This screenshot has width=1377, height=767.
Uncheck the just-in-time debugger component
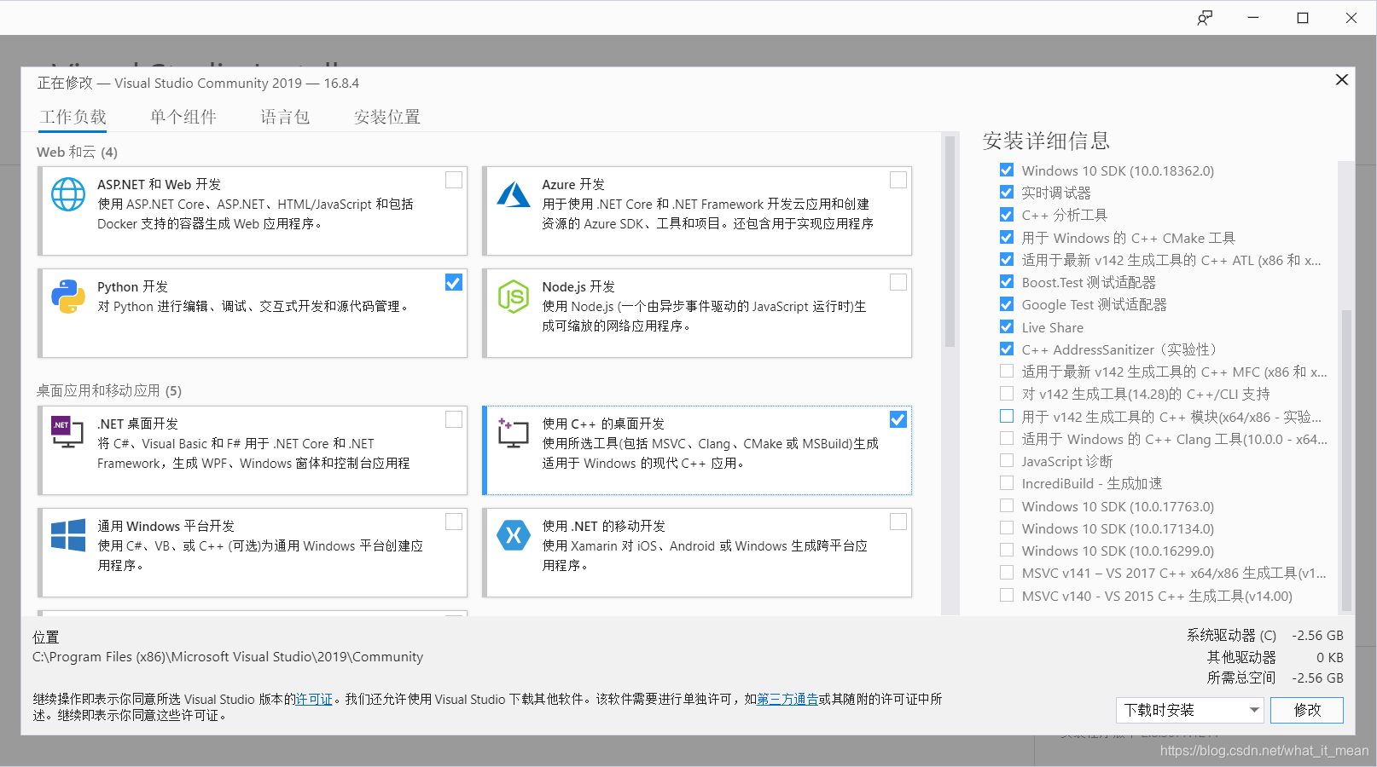point(1007,193)
